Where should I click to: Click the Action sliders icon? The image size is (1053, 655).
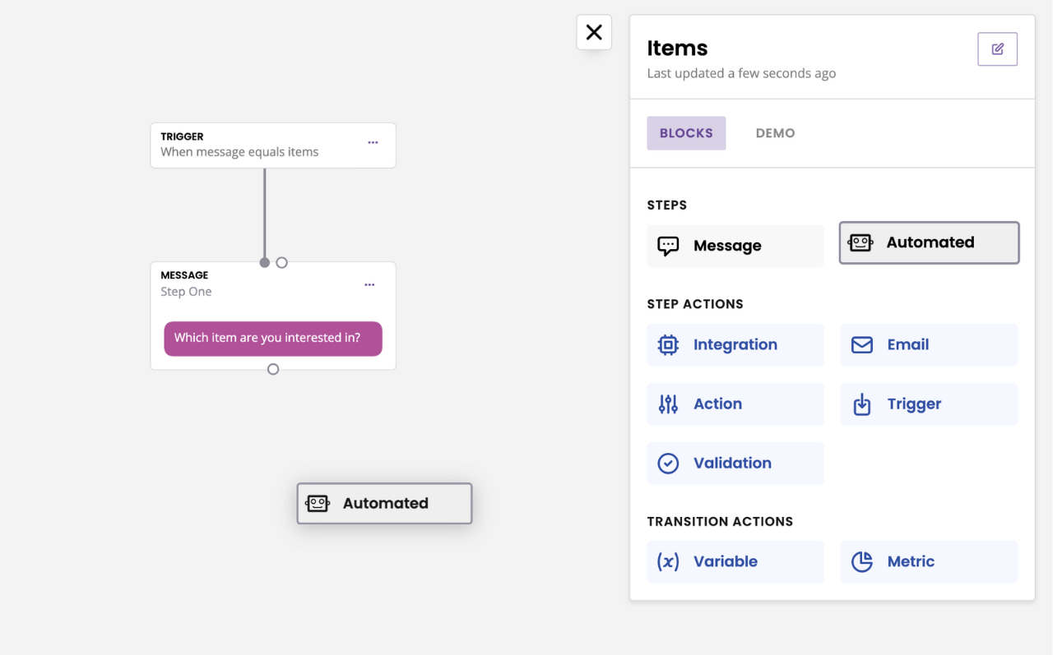coord(668,404)
